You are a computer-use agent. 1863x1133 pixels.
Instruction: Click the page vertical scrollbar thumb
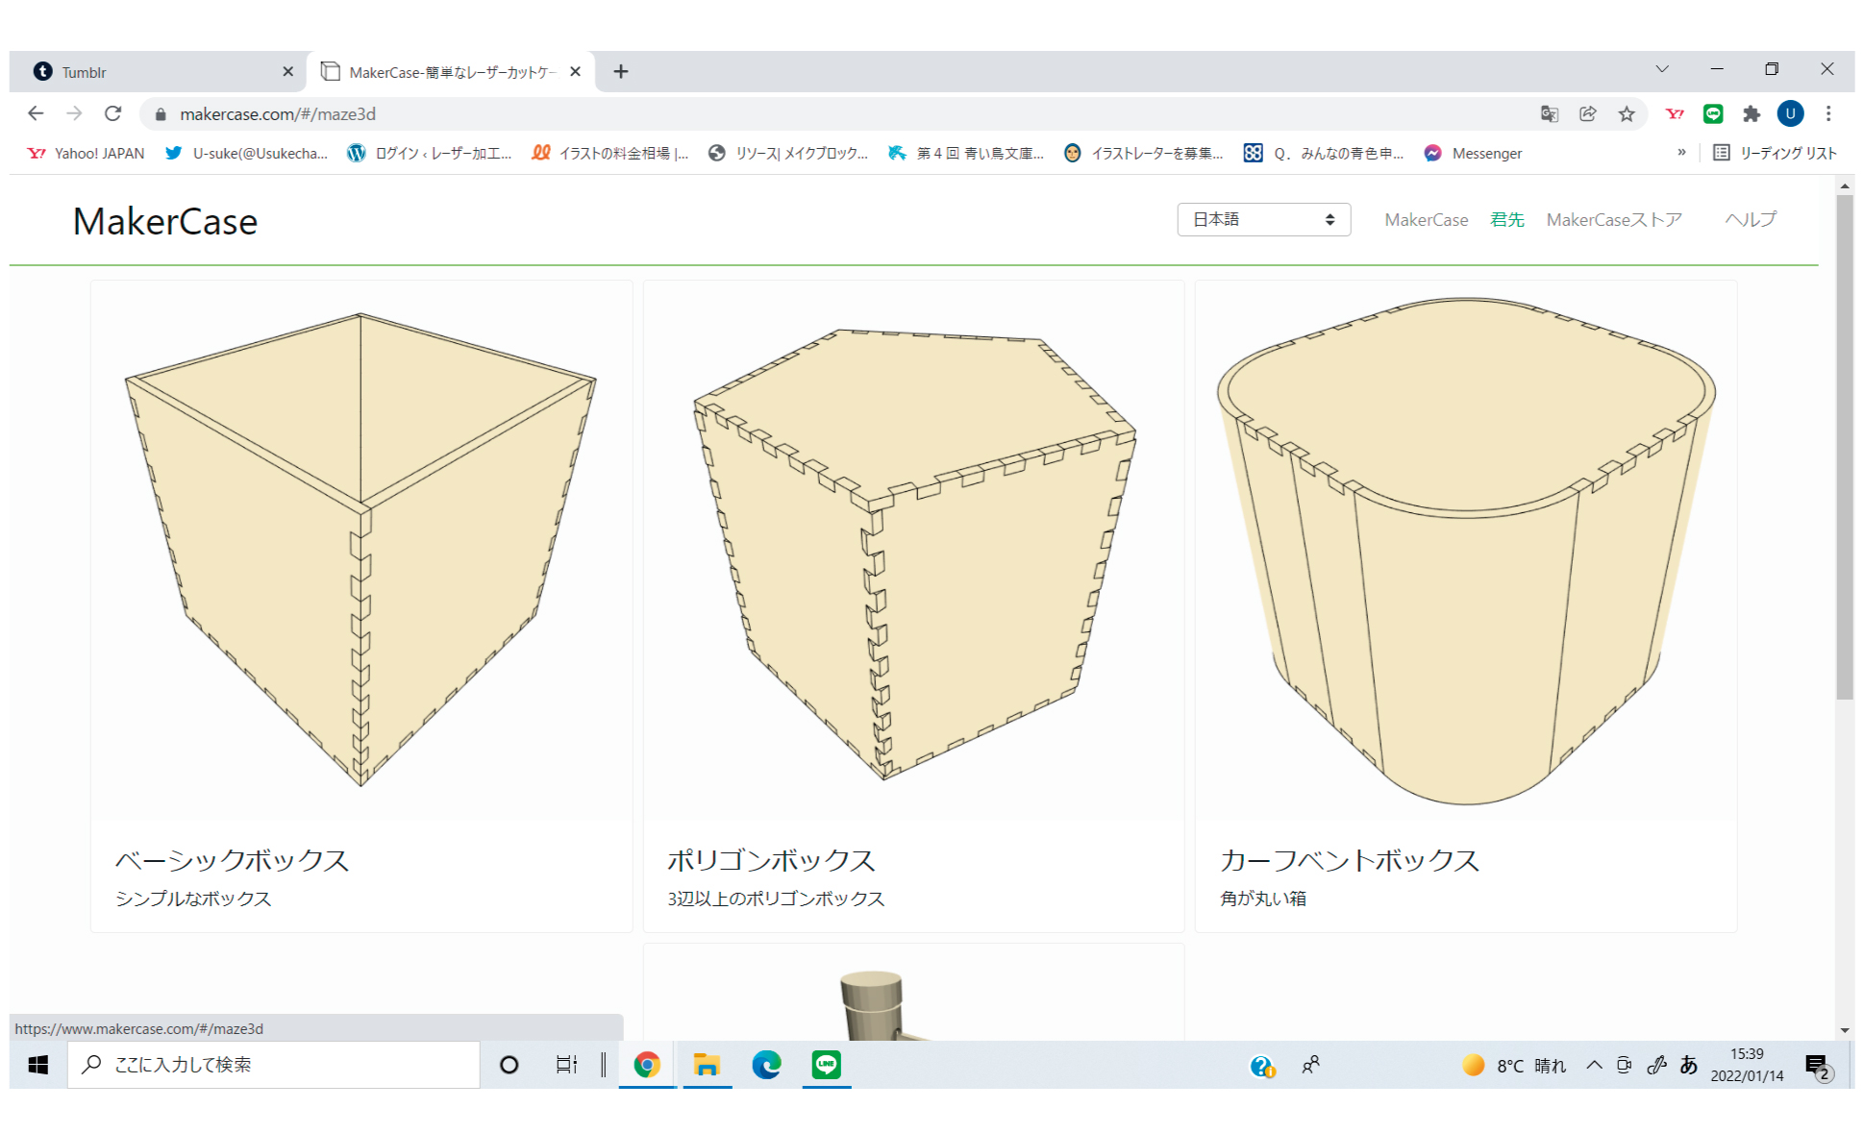click(x=1844, y=447)
